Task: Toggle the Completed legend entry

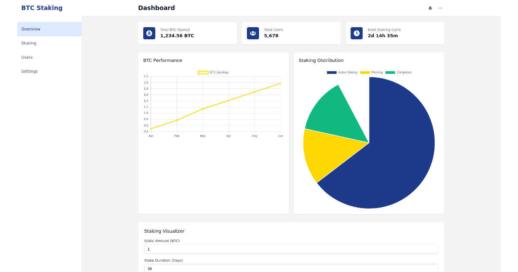Action: click(399, 72)
